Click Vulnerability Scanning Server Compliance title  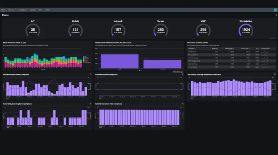pyautogui.click(x=18, y=104)
